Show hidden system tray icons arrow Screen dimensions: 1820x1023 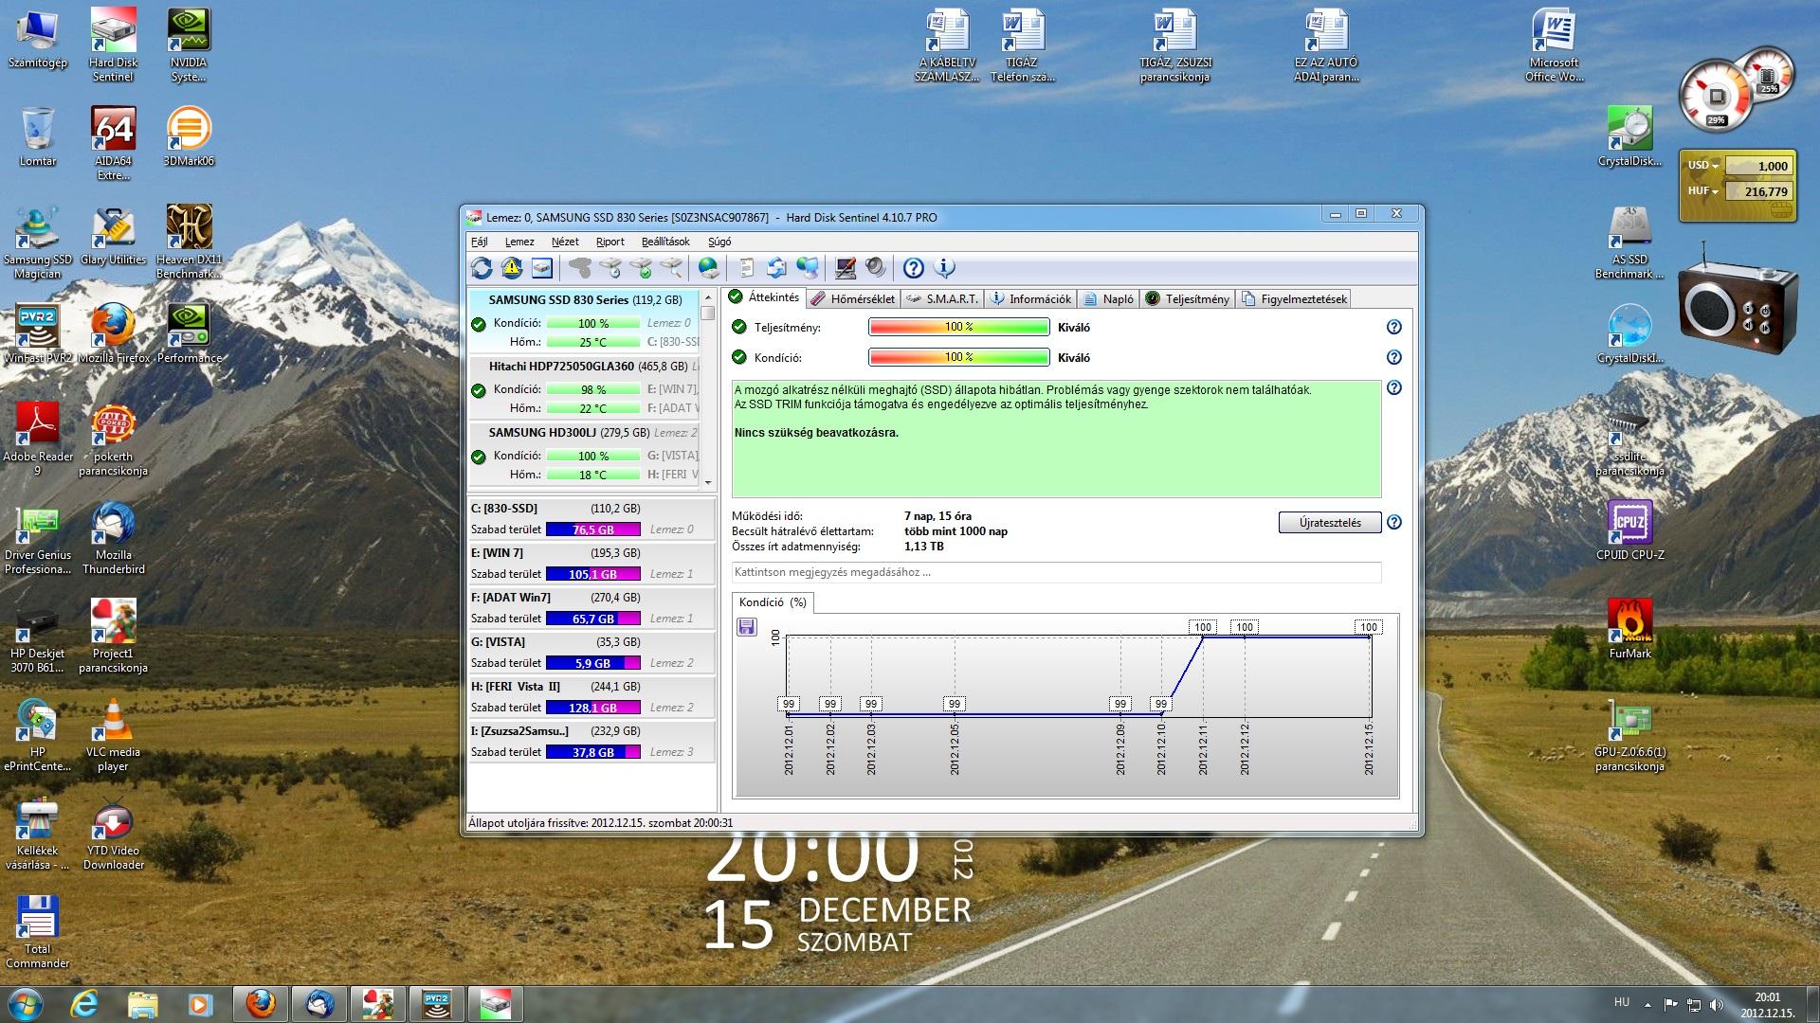[x=1647, y=1004]
